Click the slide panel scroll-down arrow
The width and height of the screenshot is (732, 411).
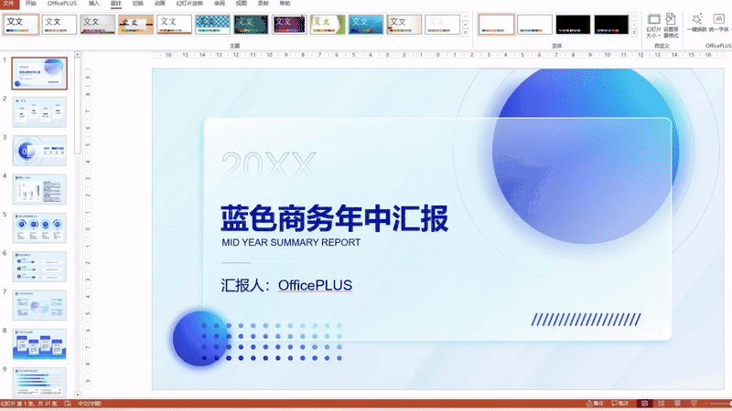point(77,395)
